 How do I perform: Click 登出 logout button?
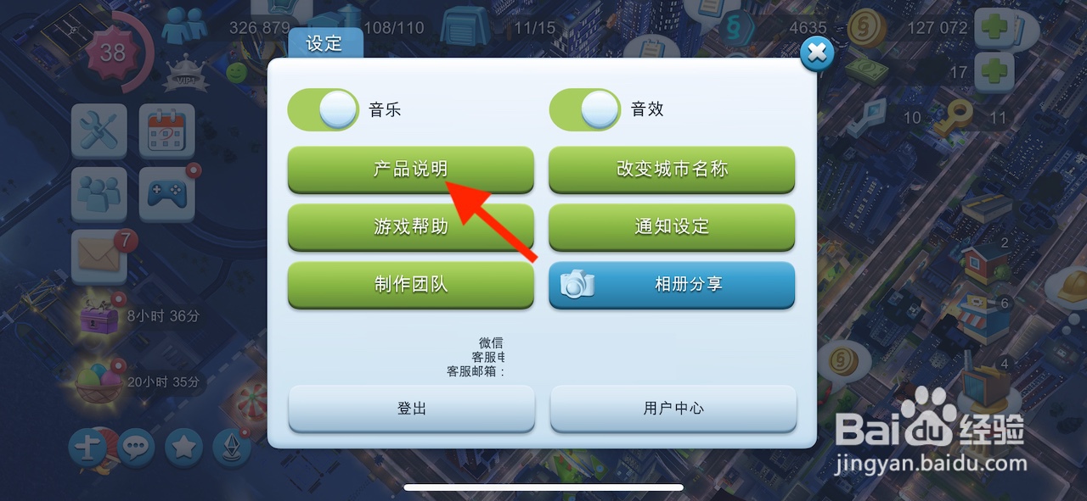412,409
